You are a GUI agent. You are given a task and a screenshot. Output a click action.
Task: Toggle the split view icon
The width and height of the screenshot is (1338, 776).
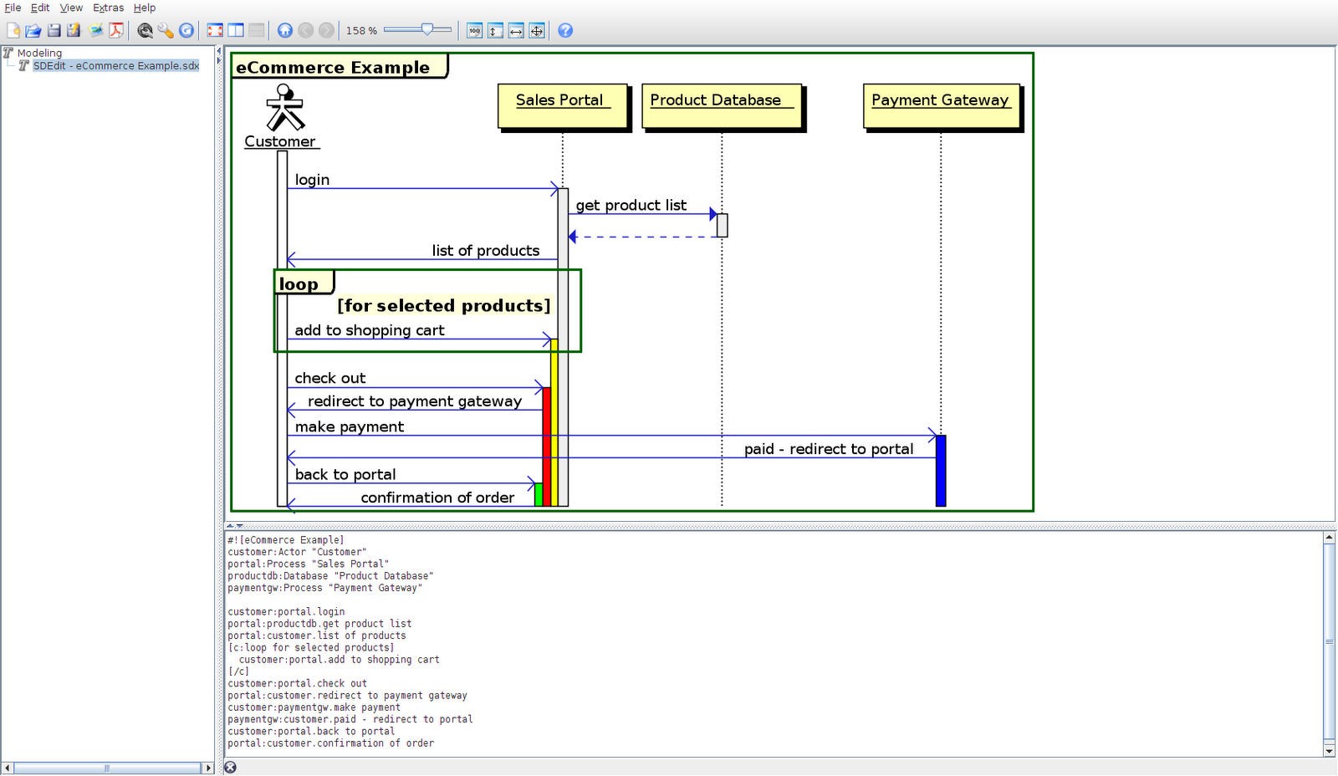[x=236, y=30]
